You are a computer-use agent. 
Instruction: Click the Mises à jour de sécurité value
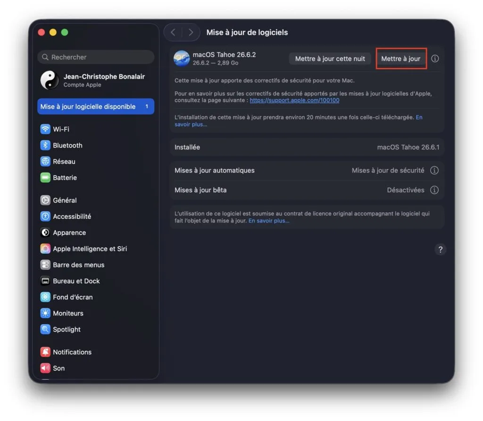pyautogui.click(x=388, y=170)
